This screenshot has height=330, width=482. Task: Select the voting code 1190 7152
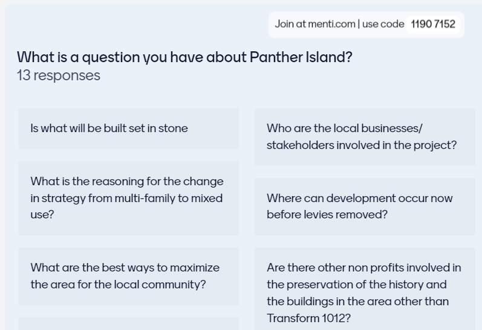433,24
